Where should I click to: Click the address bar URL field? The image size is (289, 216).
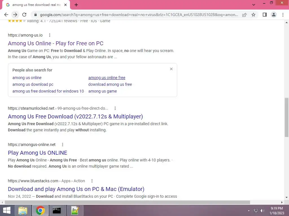point(139,15)
